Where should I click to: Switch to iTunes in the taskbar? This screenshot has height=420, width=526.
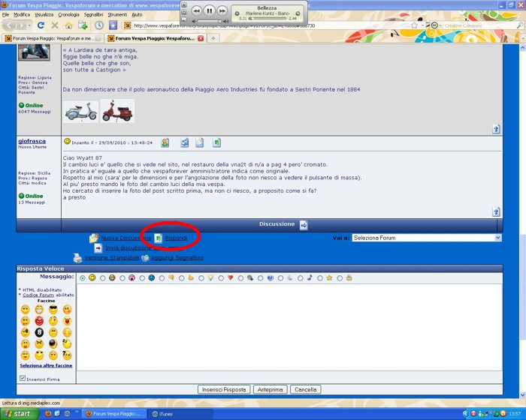click(181, 414)
